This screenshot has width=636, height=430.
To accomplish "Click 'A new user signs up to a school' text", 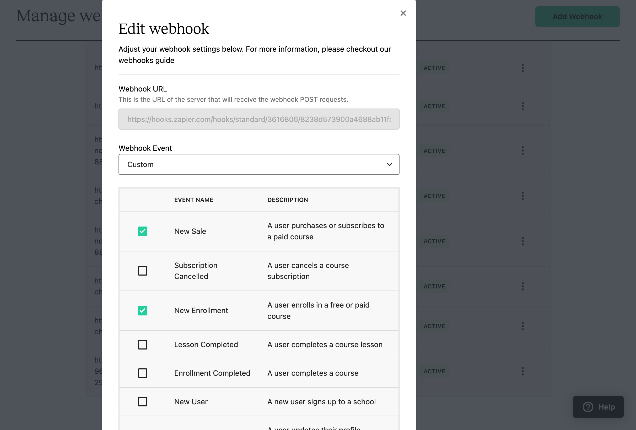I will tap(321, 401).
